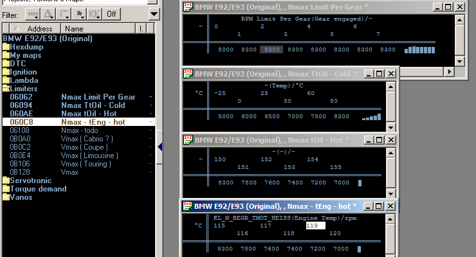The image size is (476, 257).
Task: Click down arrow of Nmax Limit Per Gear scrollbar
Action: [x=460, y=62]
